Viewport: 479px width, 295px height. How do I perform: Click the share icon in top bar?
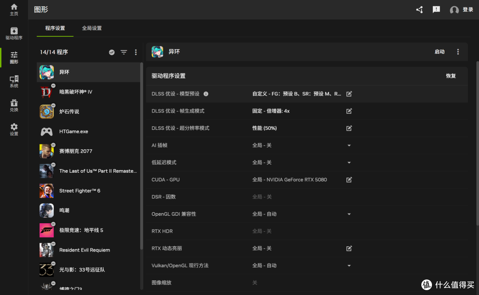point(420,10)
